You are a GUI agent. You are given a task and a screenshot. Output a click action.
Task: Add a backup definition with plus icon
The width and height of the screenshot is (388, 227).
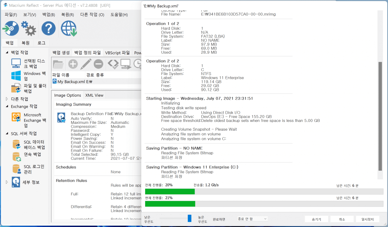pos(73,64)
